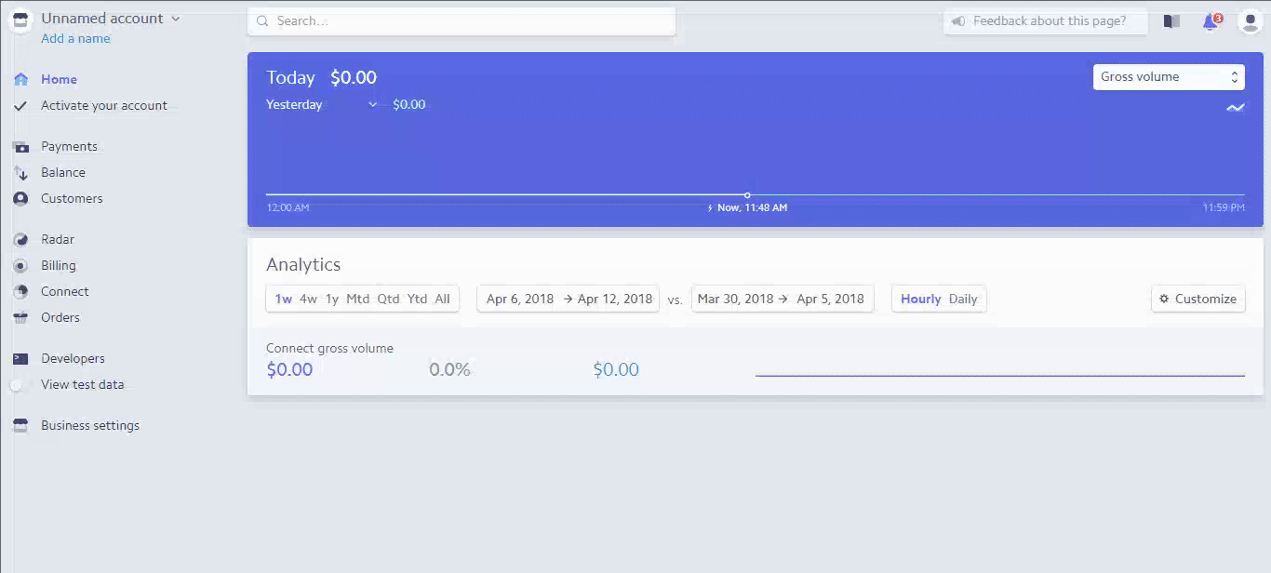
Task: Open the Developers section
Action: point(73,358)
